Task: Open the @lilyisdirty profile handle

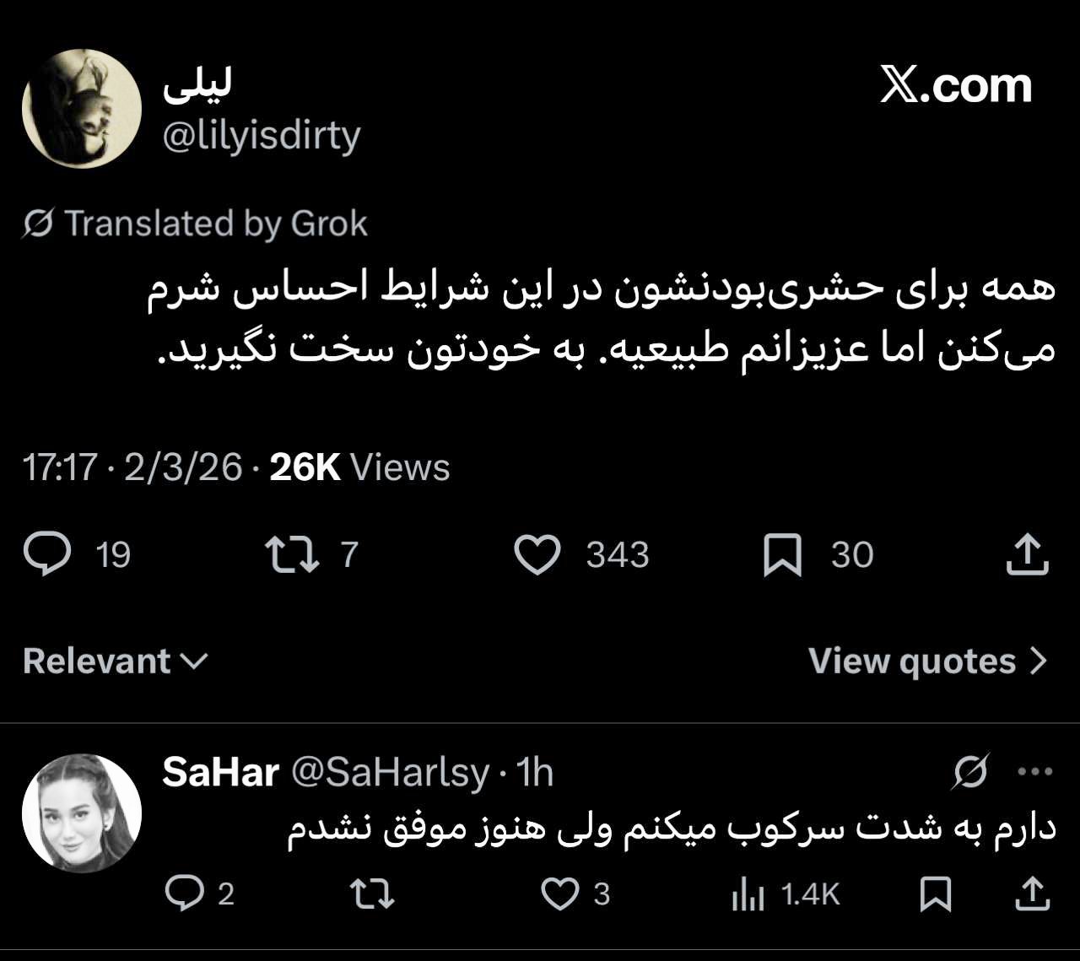Action: tap(262, 135)
